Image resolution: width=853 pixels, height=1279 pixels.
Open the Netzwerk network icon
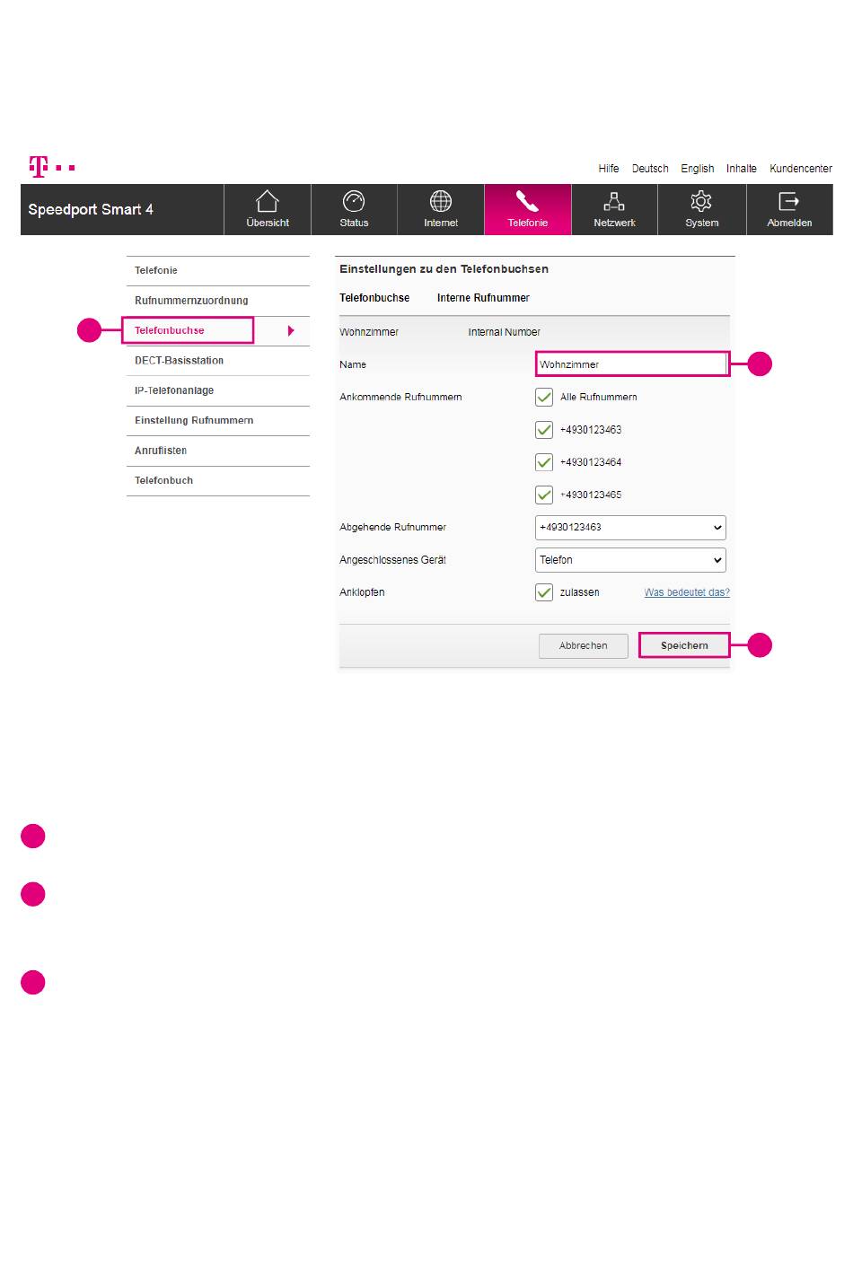614,201
